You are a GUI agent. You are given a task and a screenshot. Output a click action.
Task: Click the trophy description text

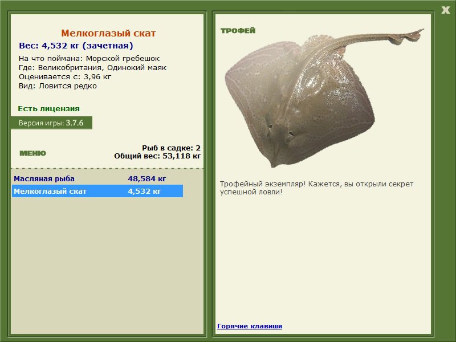tap(316, 188)
